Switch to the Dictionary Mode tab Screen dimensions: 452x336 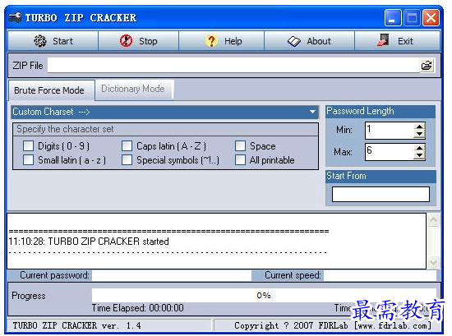coord(133,89)
